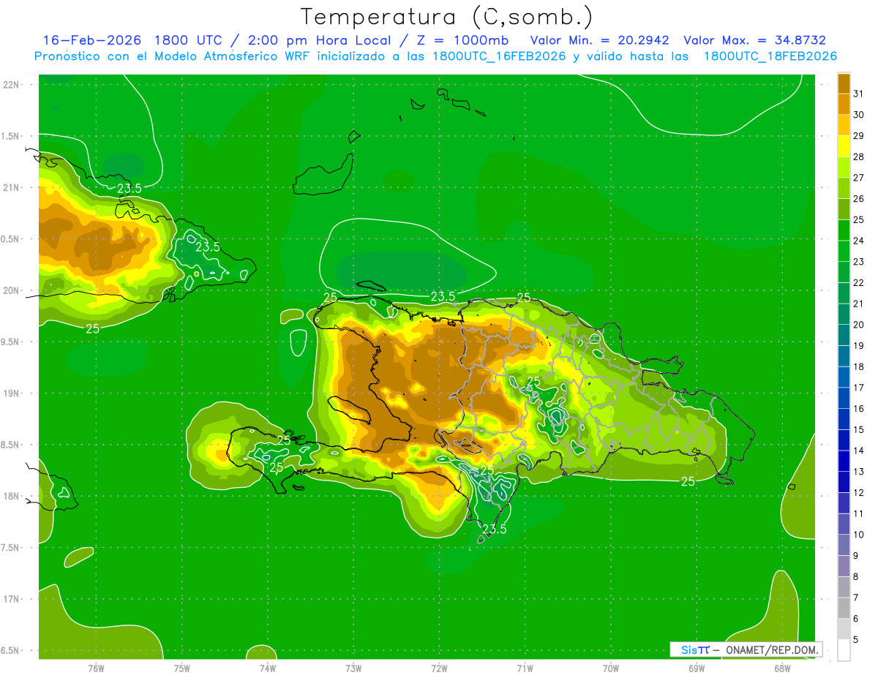The width and height of the screenshot is (878, 678).
Task: Click the "76W" longitude axis label
Action: tap(96, 668)
